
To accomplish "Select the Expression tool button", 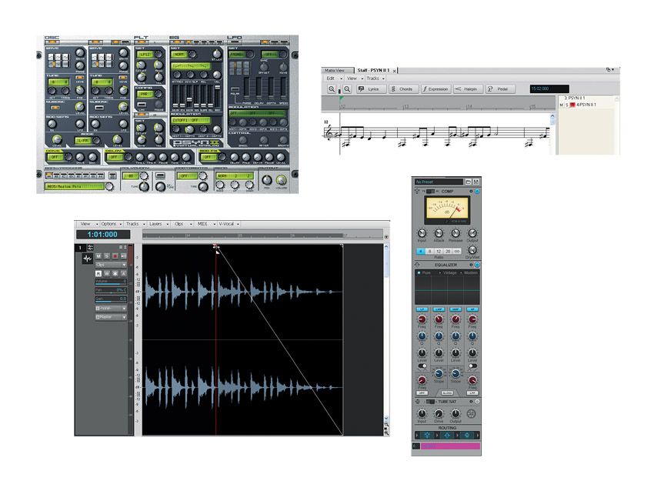I will [435, 89].
